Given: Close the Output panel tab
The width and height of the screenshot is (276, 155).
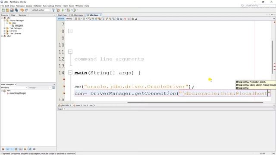Looking at the screenshot, I should click(64, 109).
